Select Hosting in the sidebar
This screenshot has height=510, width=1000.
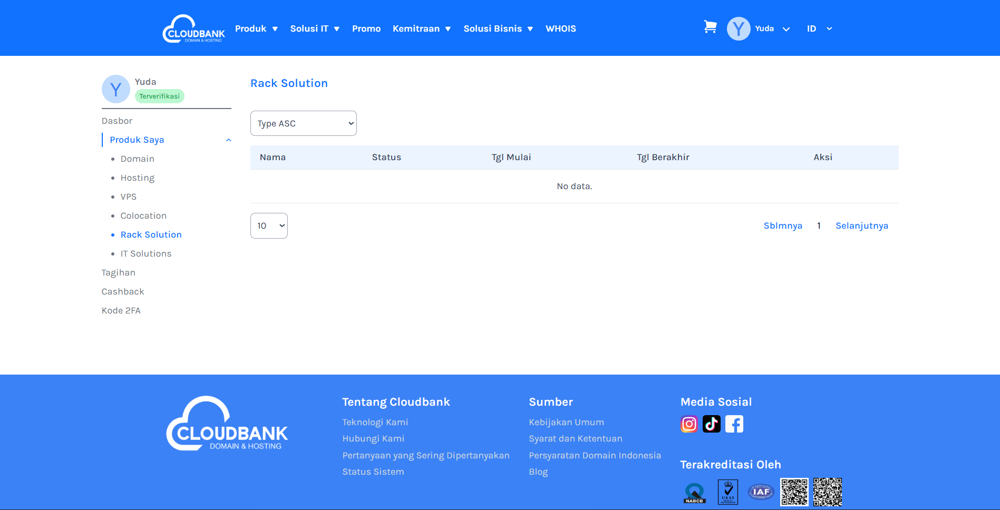[x=138, y=178]
